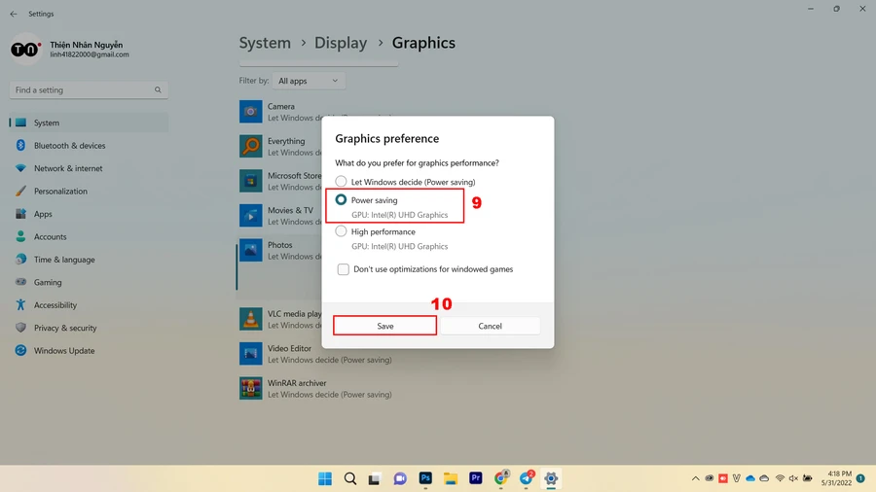Click System in the breadcrumb

pos(265,43)
